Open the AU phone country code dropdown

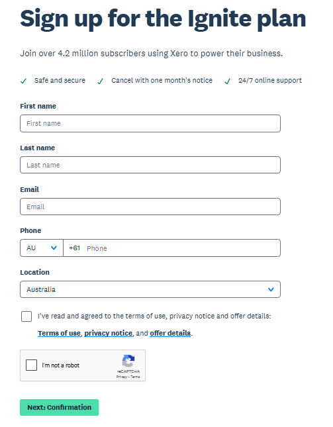coord(42,248)
